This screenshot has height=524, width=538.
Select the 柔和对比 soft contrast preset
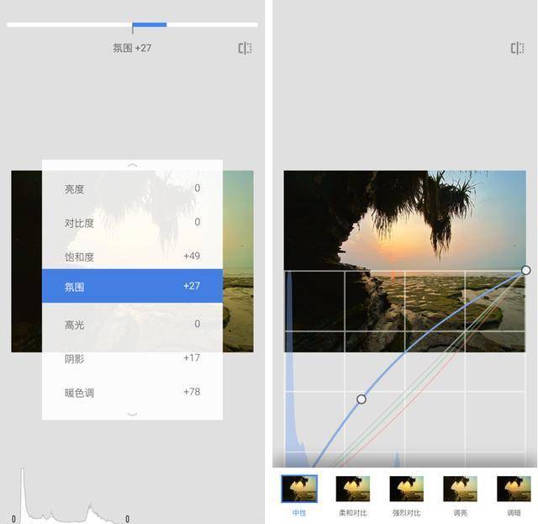[353, 489]
